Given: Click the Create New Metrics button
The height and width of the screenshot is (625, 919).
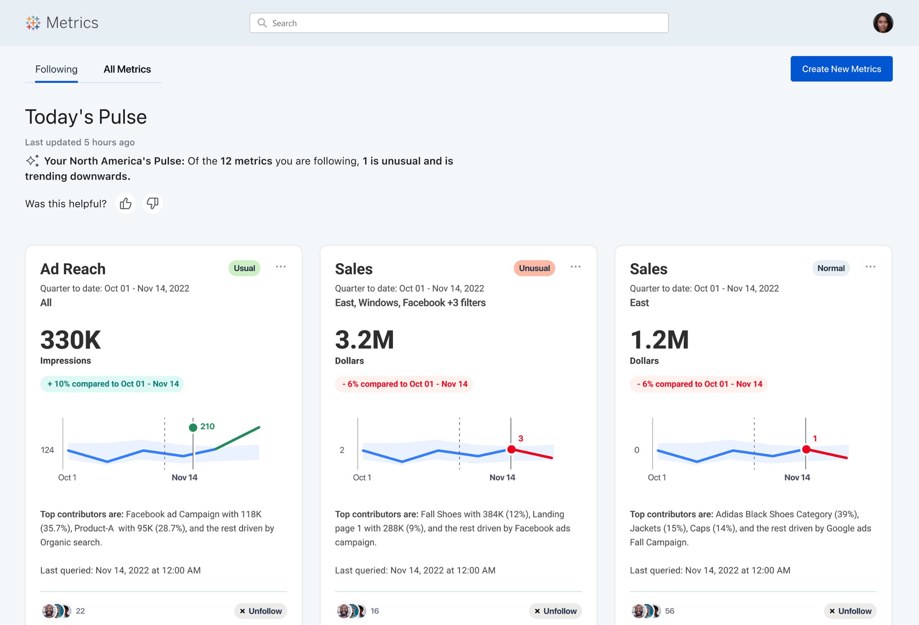Looking at the screenshot, I should click(x=841, y=69).
